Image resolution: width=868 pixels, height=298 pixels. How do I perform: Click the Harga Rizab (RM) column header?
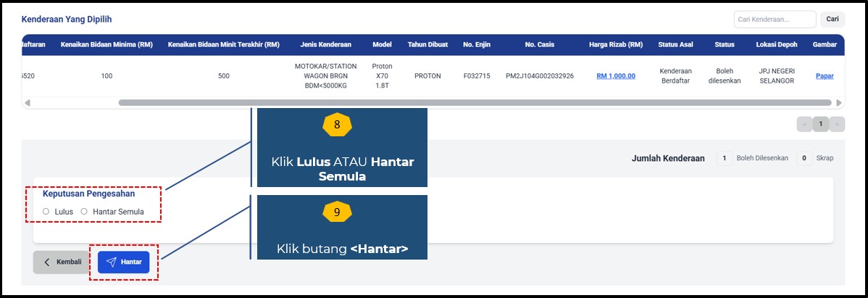click(x=616, y=44)
